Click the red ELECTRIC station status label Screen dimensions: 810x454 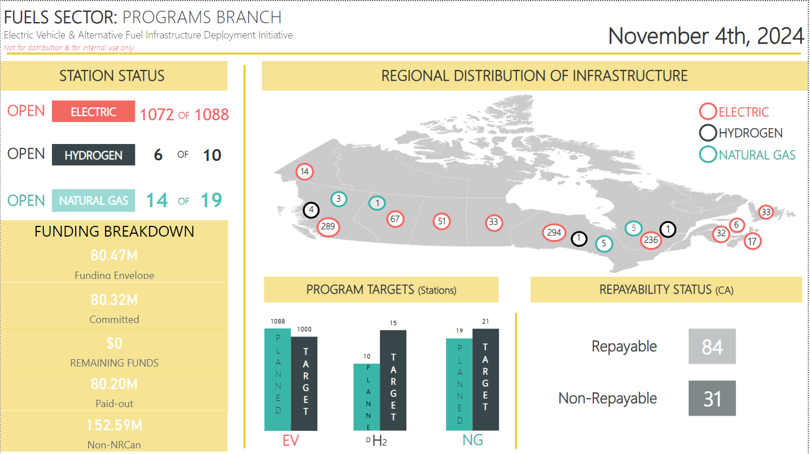click(93, 112)
